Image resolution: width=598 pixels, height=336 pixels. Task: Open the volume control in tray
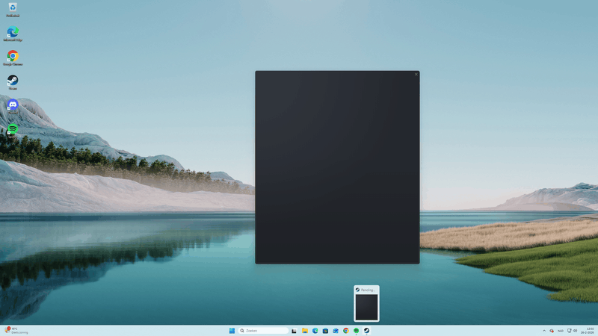(x=575, y=331)
